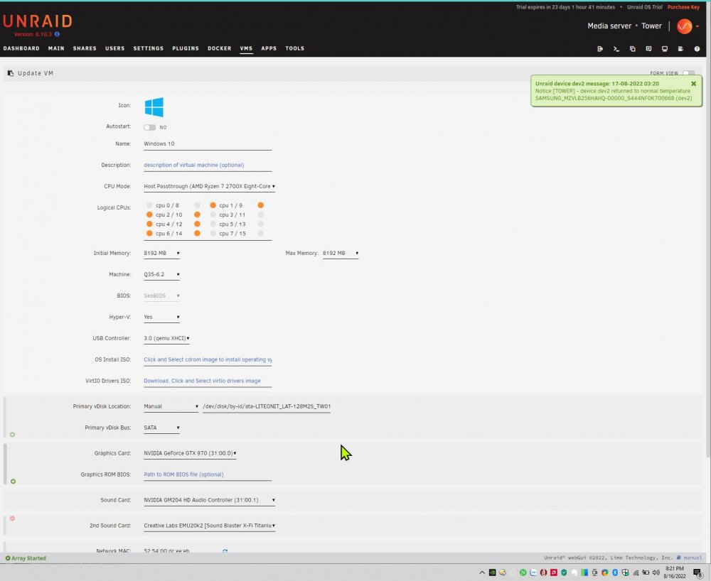711x581 pixels.
Task: Click the Update VM heading icon
Action: [11, 73]
